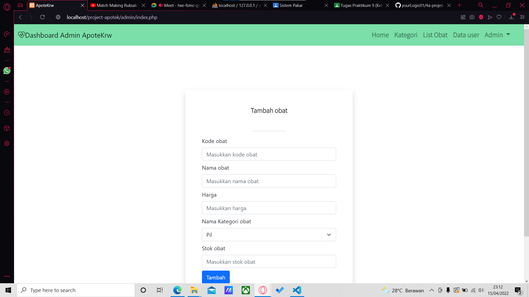The image size is (529, 297).
Task: Take a snapshot using the camera icon
Action: point(472,17)
